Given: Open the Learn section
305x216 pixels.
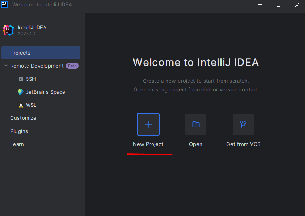Looking at the screenshot, I should [17, 144].
